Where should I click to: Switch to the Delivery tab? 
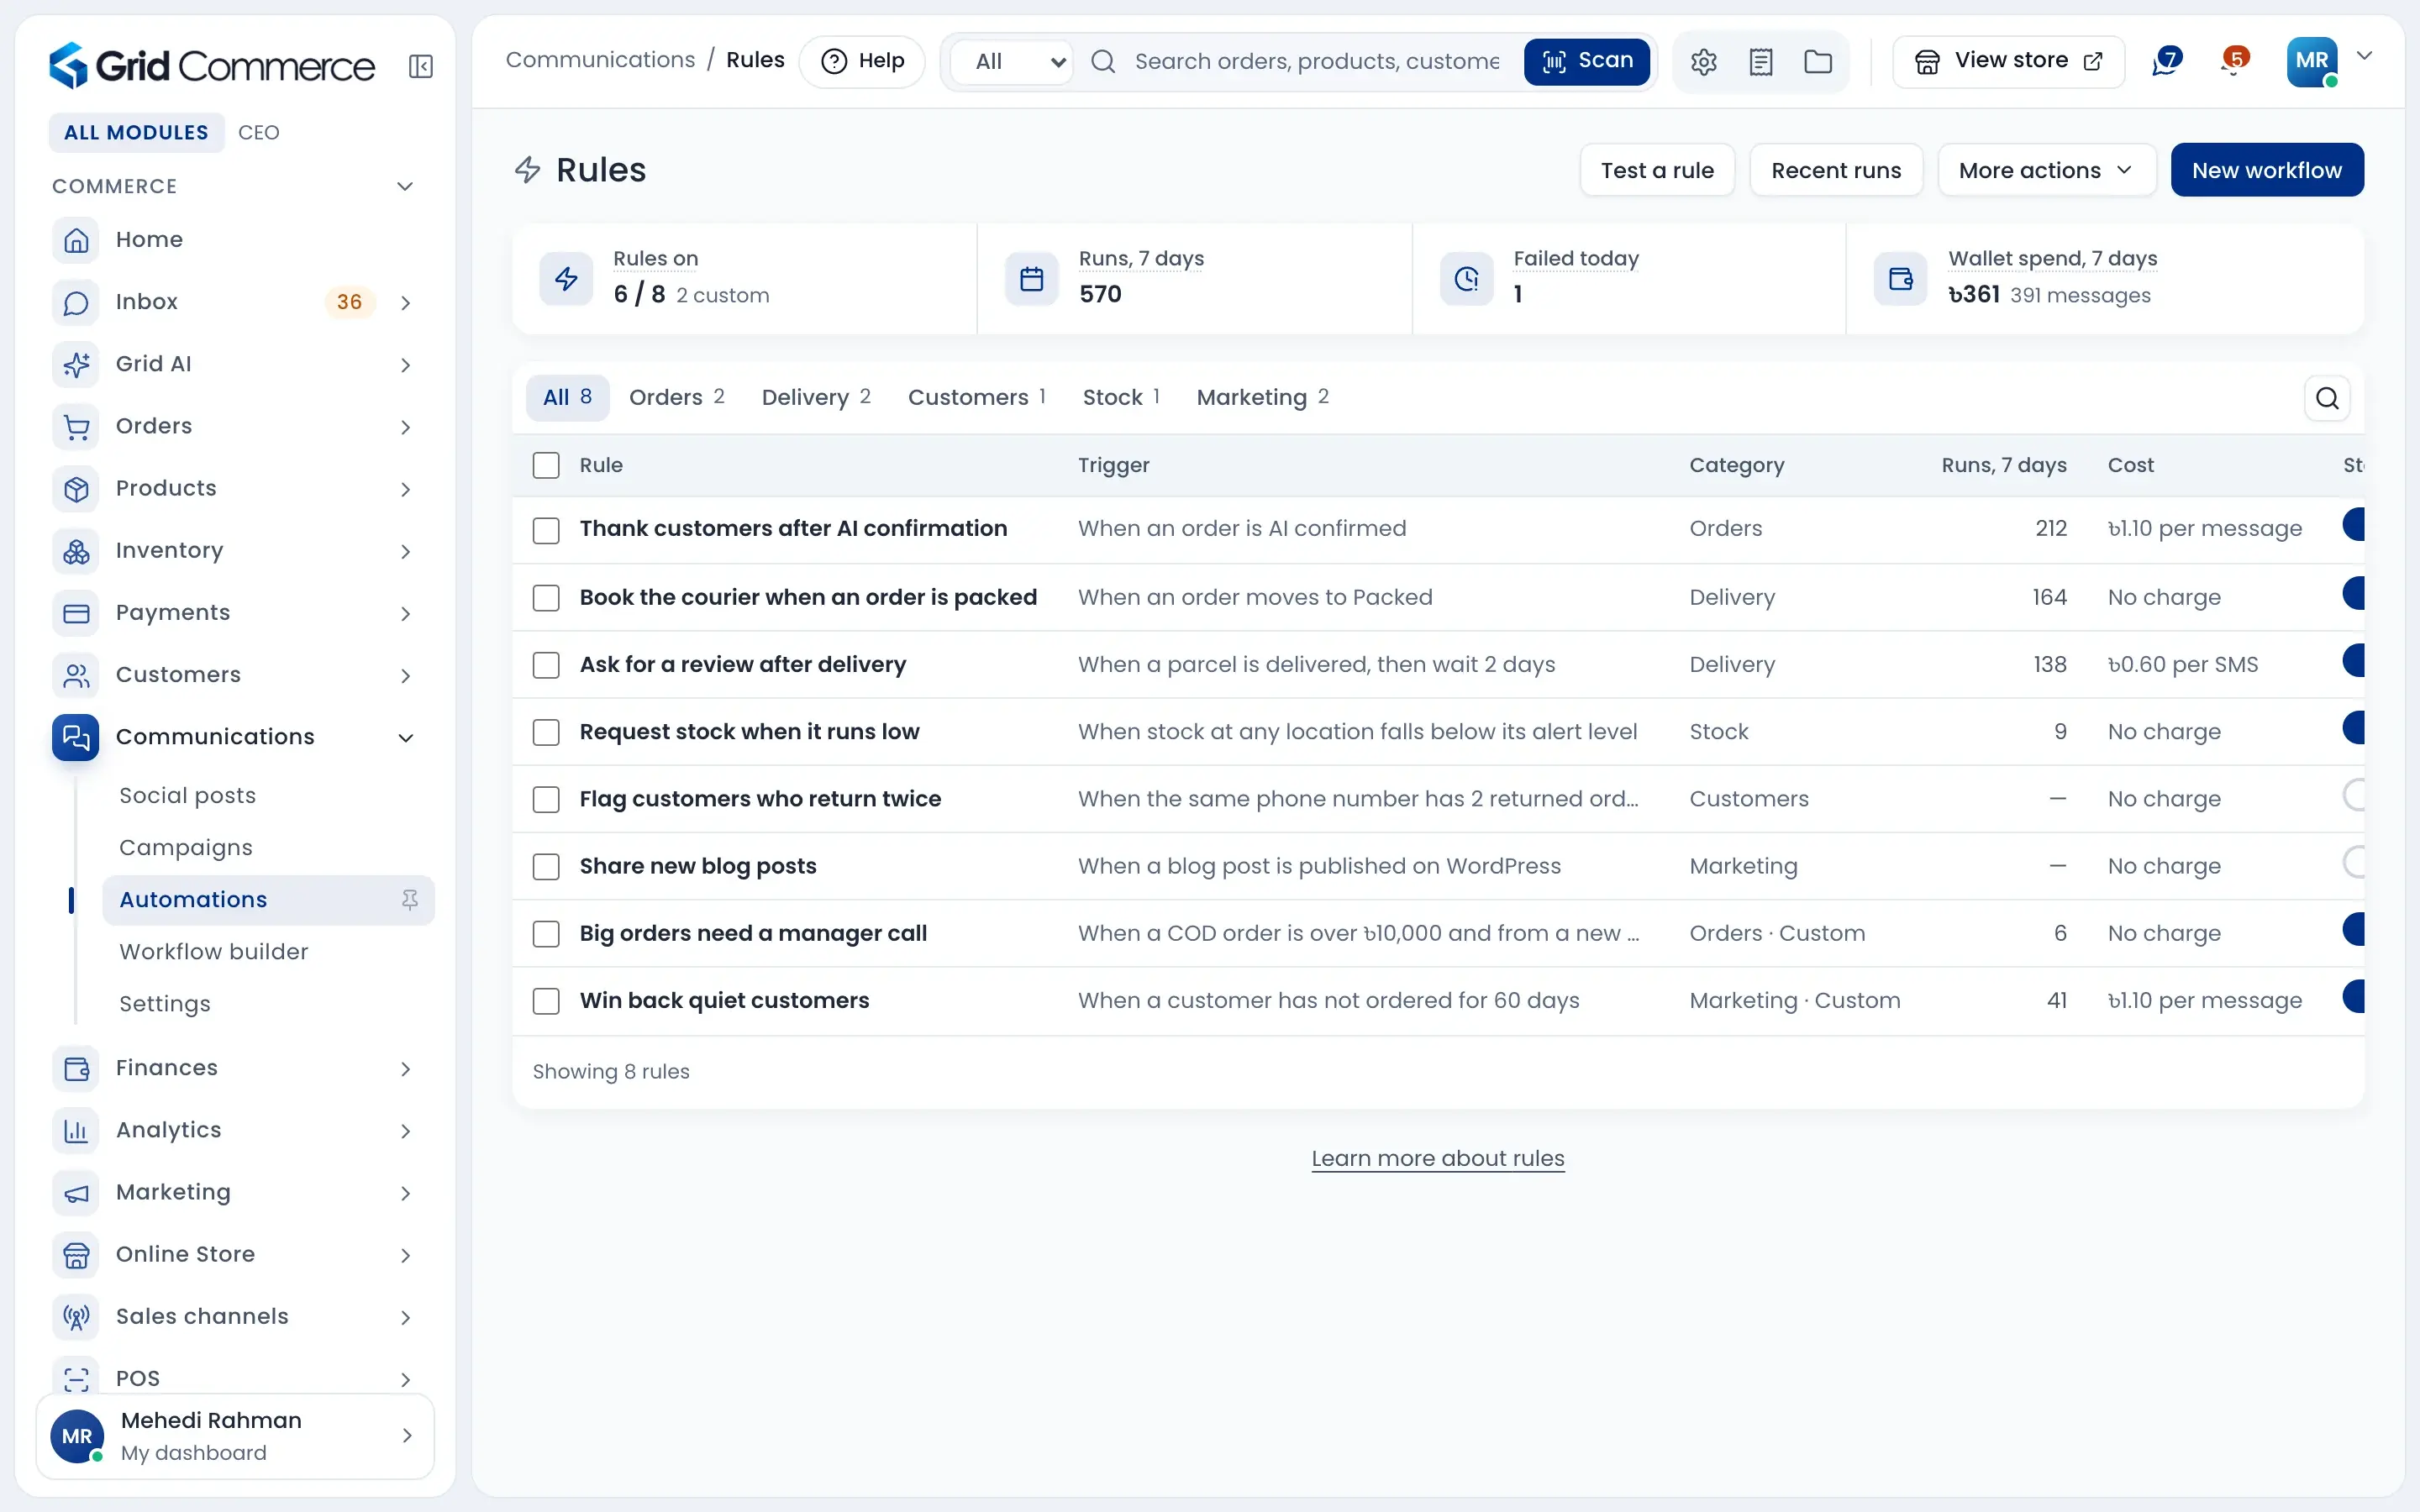(x=815, y=398)
